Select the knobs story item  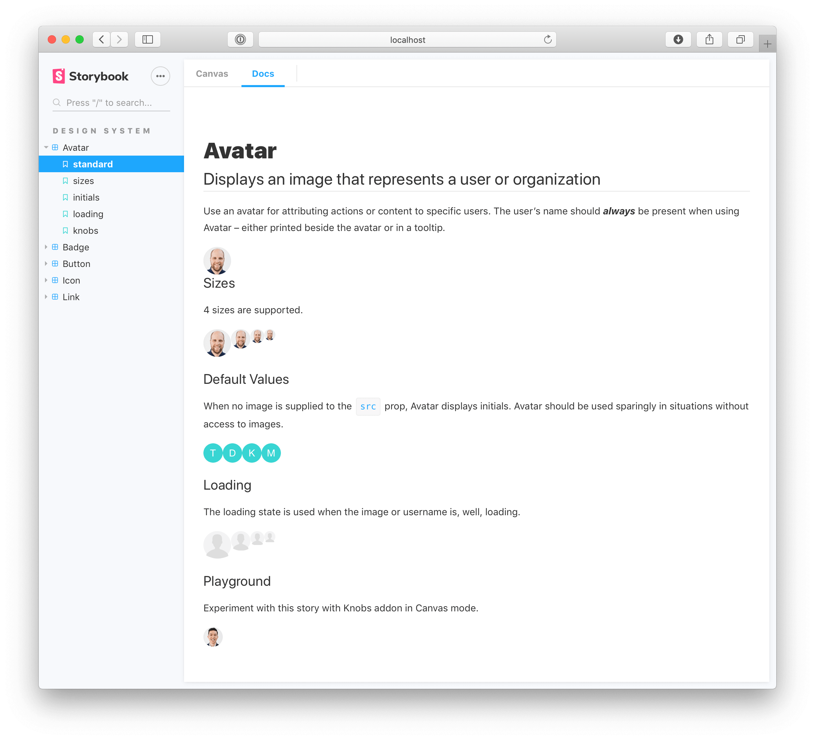pyautogui.click(x=85, y=231)
